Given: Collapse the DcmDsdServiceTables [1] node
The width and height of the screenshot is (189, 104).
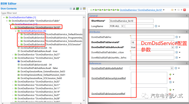Looking at the screenshot, I should (4, 17).
